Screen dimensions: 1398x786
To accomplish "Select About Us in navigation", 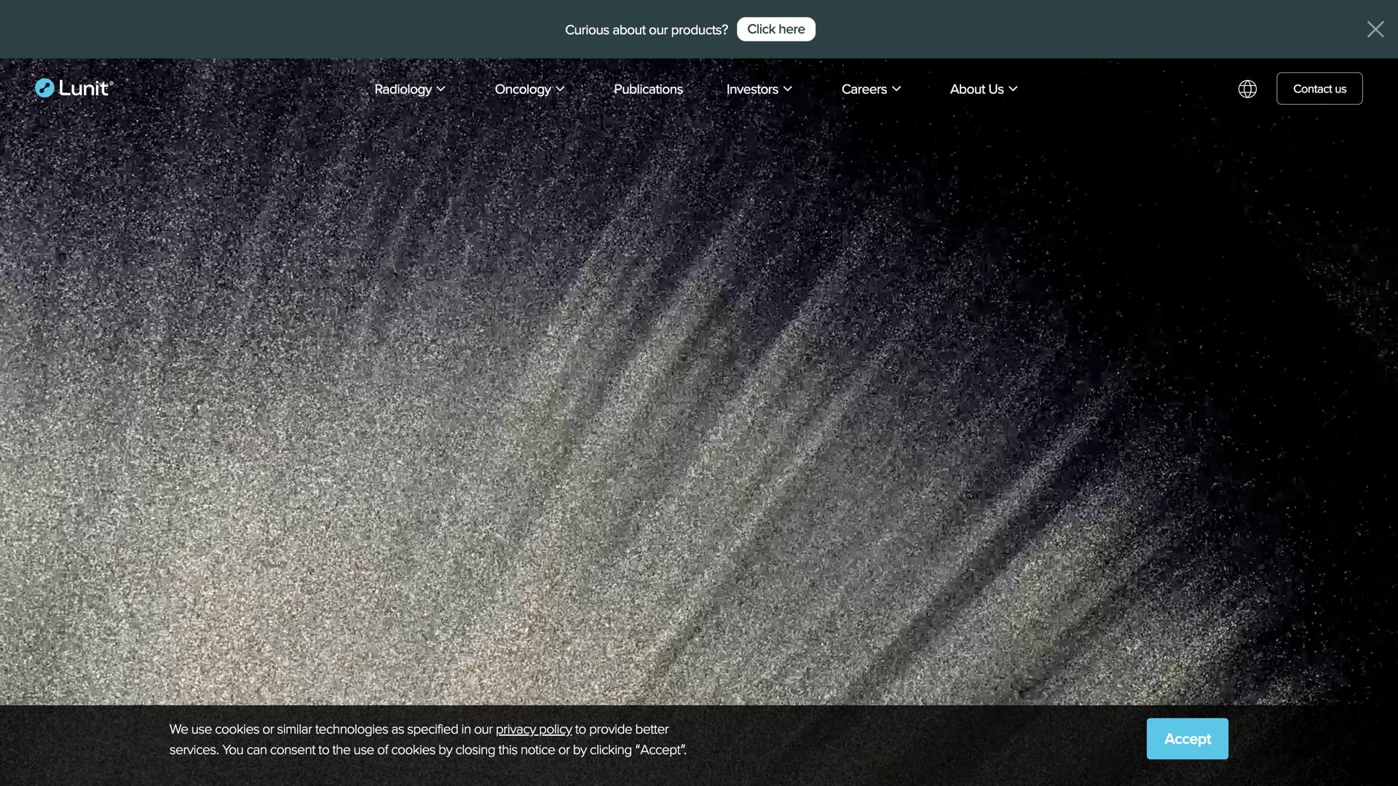I will (976, 89).
